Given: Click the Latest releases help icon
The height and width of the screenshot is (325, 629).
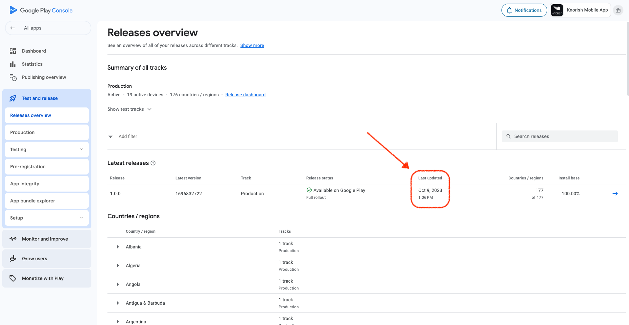Looking at the screenshot, I should click(x=153, y=163).
